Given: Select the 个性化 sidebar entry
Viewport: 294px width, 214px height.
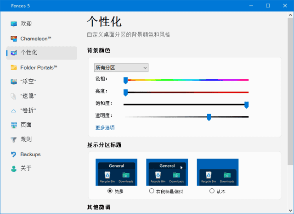Looking at the screenshot, I should click(42, 53).
